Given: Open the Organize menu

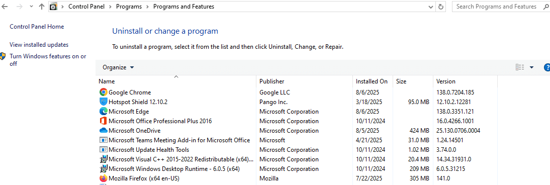Looking at the screenshot, I should [x=118, y=67].
